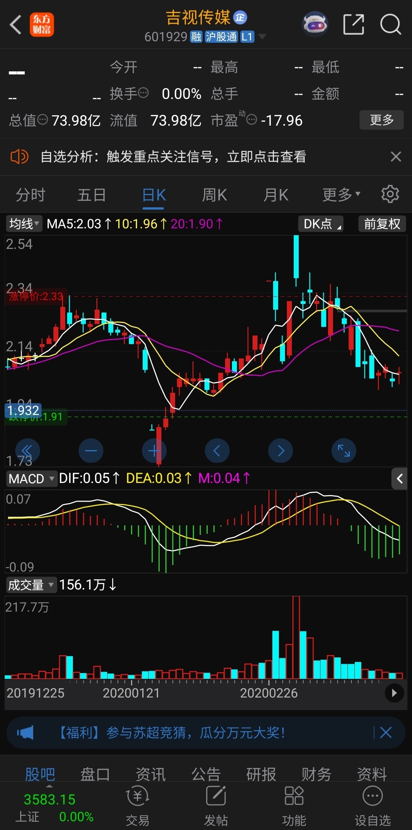This screenshot has width=412, height=830.
Task: Zoom in chart with plus button
Action: [154, 451]
